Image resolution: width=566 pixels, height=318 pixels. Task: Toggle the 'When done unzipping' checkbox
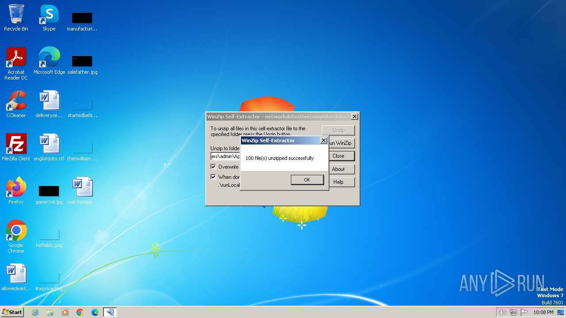(214, 177)
